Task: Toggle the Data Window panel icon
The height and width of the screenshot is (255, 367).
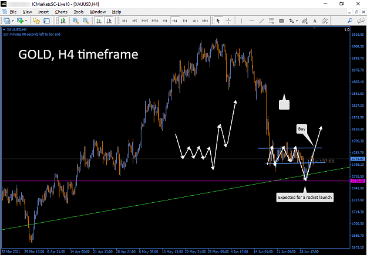Action: 46,21
